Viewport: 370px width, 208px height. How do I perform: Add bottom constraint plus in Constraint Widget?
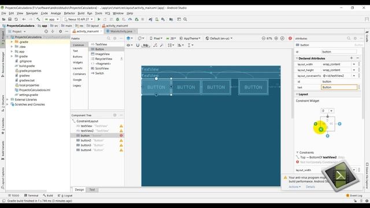pyautogui.click(x=328, y=136)
